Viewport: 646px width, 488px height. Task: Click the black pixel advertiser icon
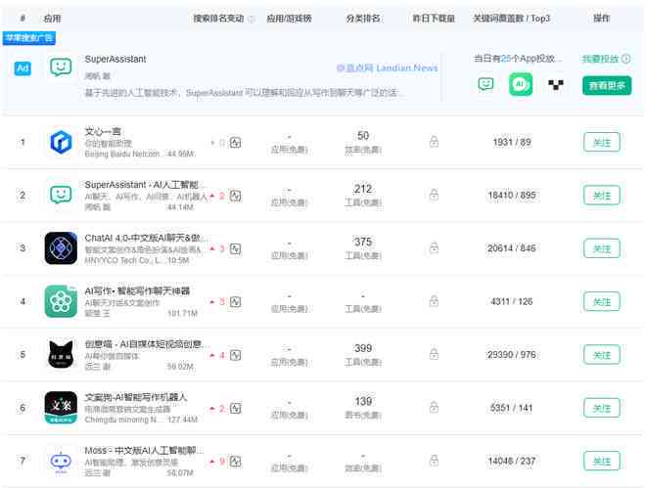pyautogui.click(x=556, y=85)
